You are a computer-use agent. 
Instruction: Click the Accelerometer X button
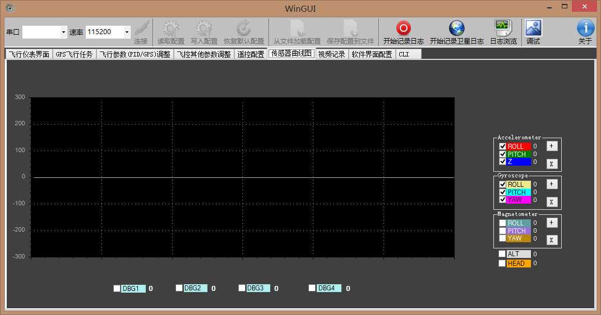tap(552, 164)
